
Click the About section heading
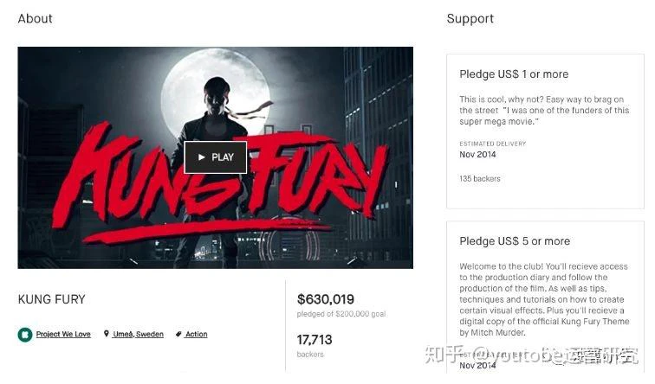tap(35, 19)
